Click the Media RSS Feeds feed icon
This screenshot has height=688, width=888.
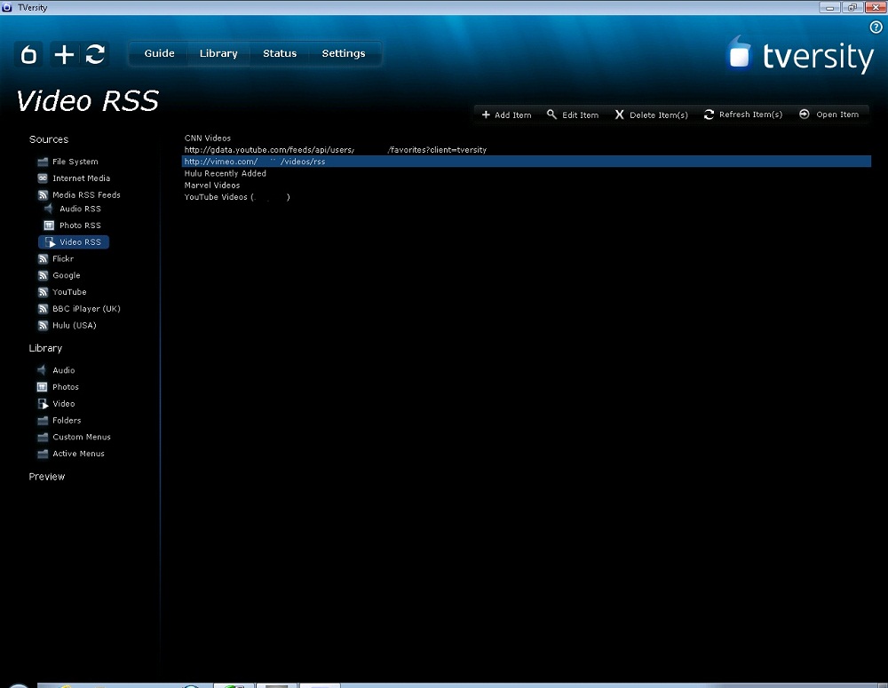click(43, 195)
